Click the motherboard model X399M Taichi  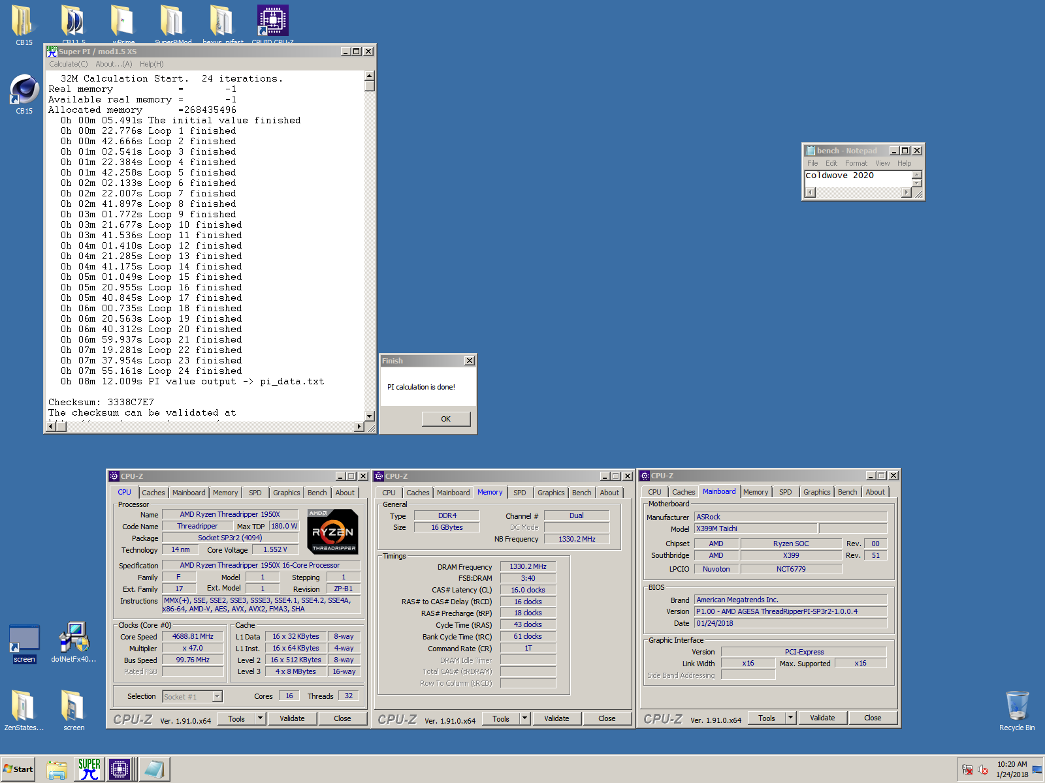coord(756,529)
